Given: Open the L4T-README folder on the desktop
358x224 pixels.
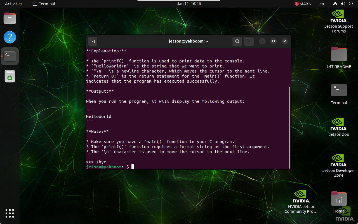Looking at the screenshot, I should click(339, 58).
